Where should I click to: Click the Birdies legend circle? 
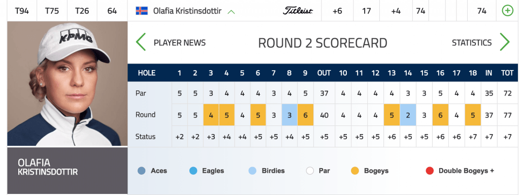point(252,171)
